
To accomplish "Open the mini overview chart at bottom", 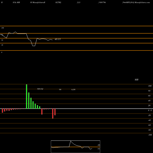I will point(76,147).
